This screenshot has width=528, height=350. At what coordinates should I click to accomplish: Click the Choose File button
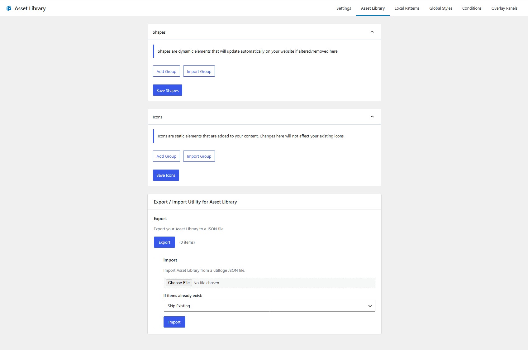click(x=179, y=283)
